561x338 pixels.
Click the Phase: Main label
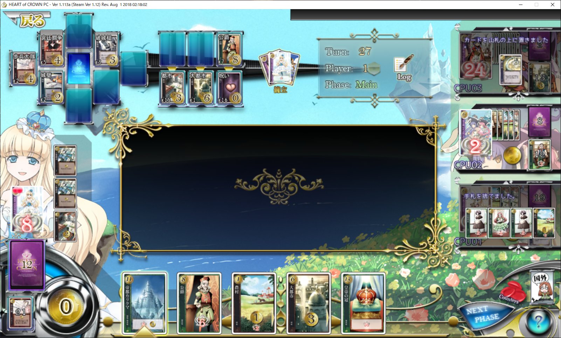351,84
